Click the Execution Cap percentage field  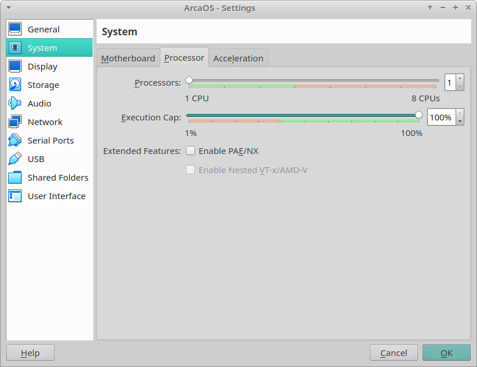[441, 118]
